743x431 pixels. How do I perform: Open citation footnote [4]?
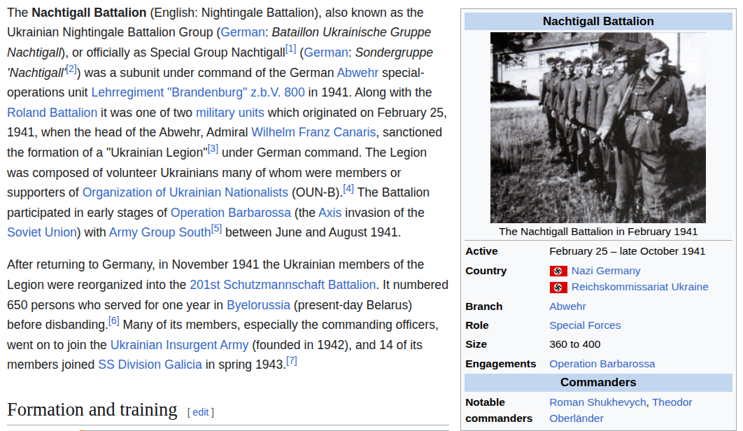click(x=348, y=188)
